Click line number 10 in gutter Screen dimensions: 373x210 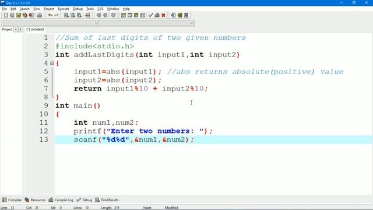coord(44,114)
